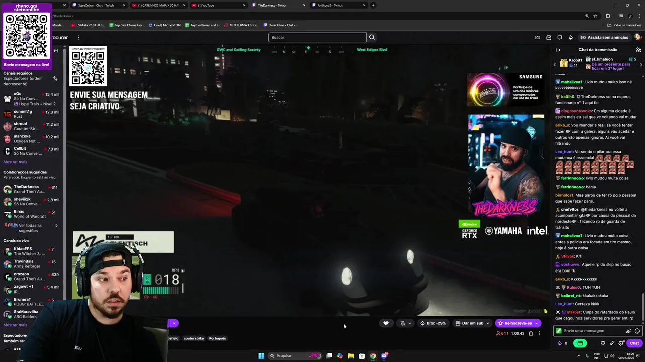Toggle notifications bell for this channel

[x=402, y=323]
